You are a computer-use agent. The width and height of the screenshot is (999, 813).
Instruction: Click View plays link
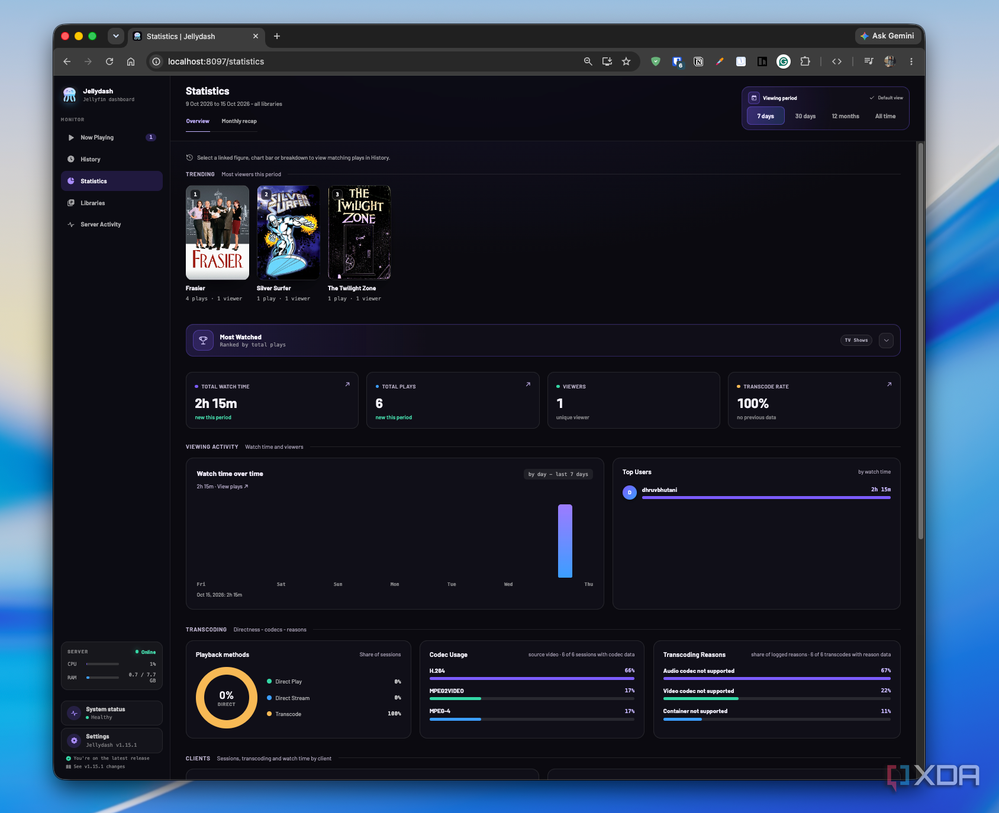(x=233, y=487)
